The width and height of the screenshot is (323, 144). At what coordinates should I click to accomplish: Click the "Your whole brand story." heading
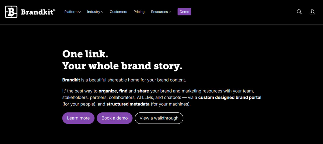point(122,66)
